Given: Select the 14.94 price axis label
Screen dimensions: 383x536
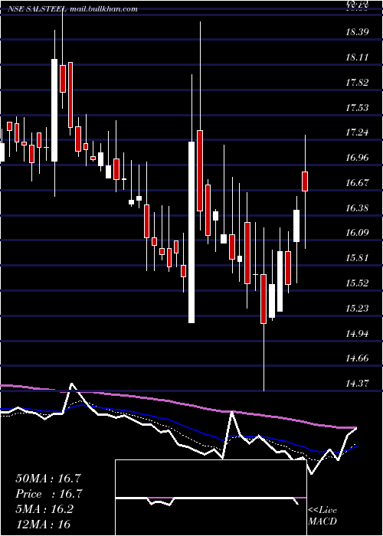Looking at the screenshot, I should pos(357,333).
